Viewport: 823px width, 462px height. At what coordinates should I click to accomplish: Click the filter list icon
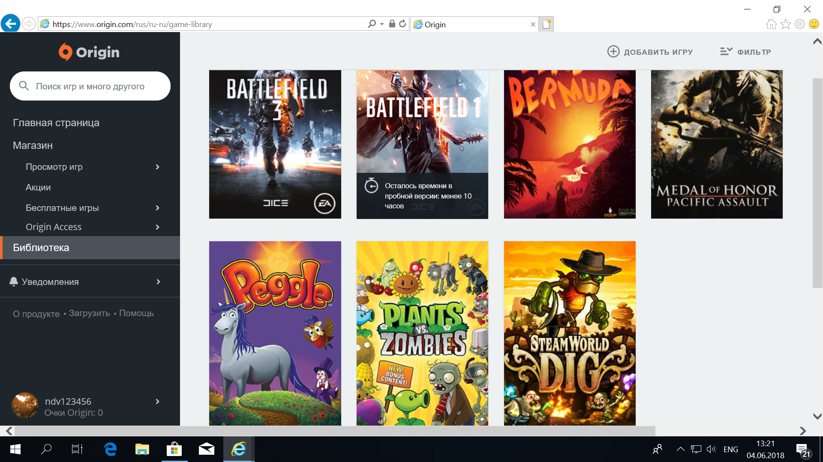(x=726, y=52)
